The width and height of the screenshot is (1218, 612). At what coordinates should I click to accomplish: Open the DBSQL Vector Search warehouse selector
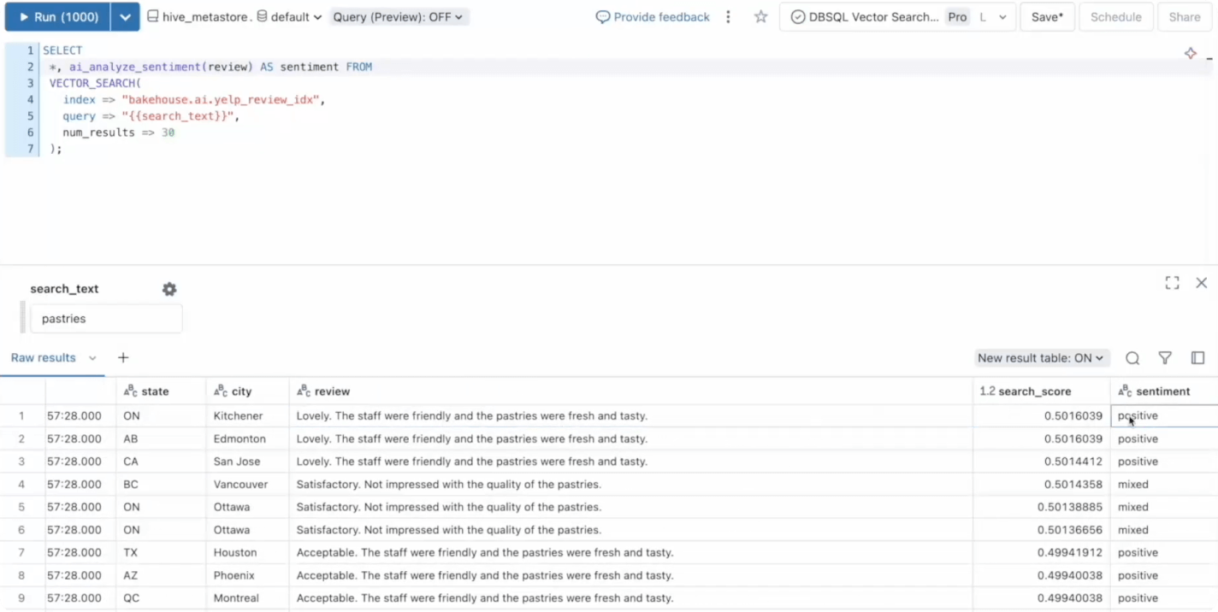point(897,17)
